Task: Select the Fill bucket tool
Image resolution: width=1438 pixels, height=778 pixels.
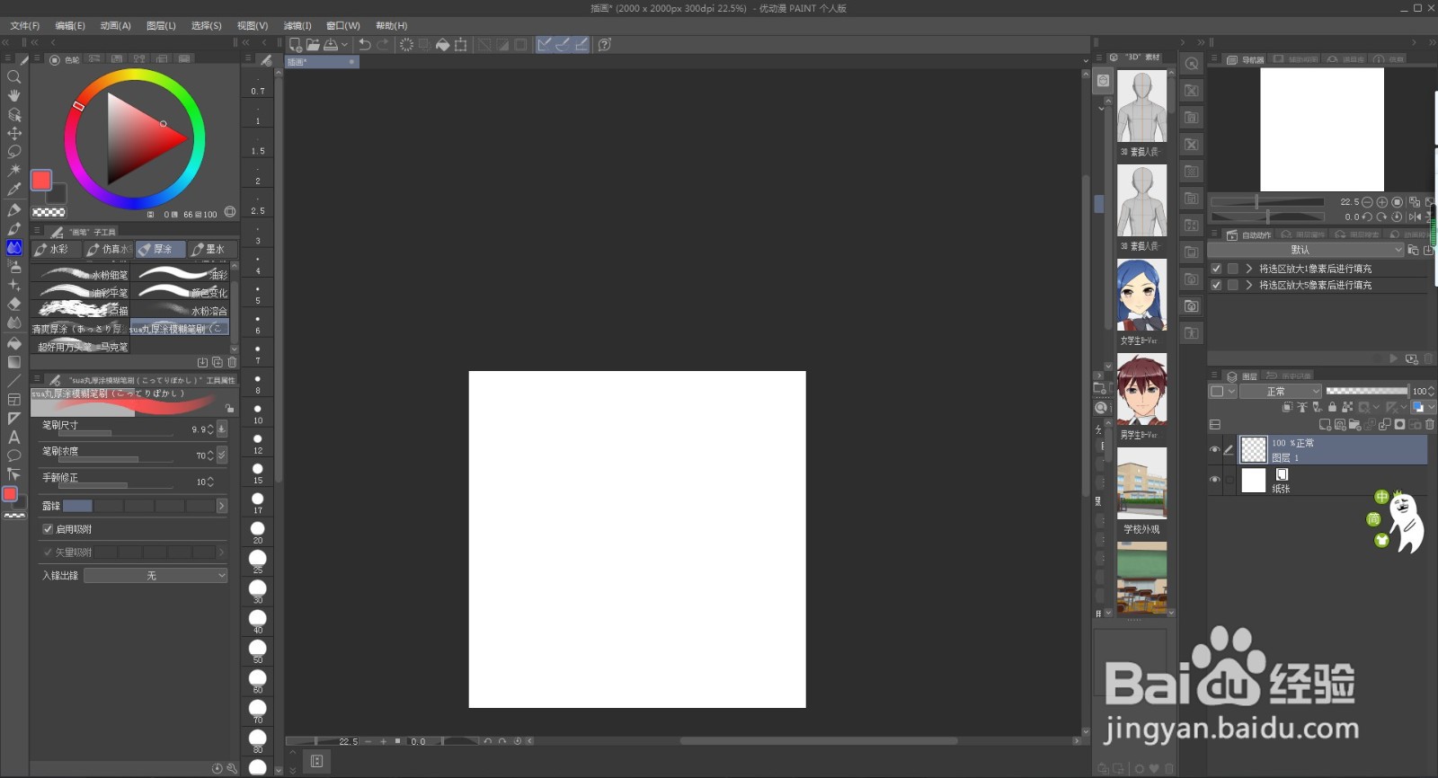Action: [13, 343]
